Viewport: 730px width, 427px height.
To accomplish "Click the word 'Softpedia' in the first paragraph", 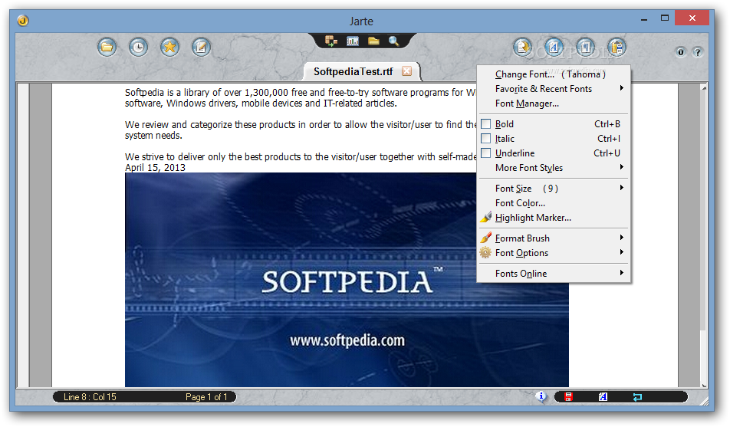I will 144,92.
